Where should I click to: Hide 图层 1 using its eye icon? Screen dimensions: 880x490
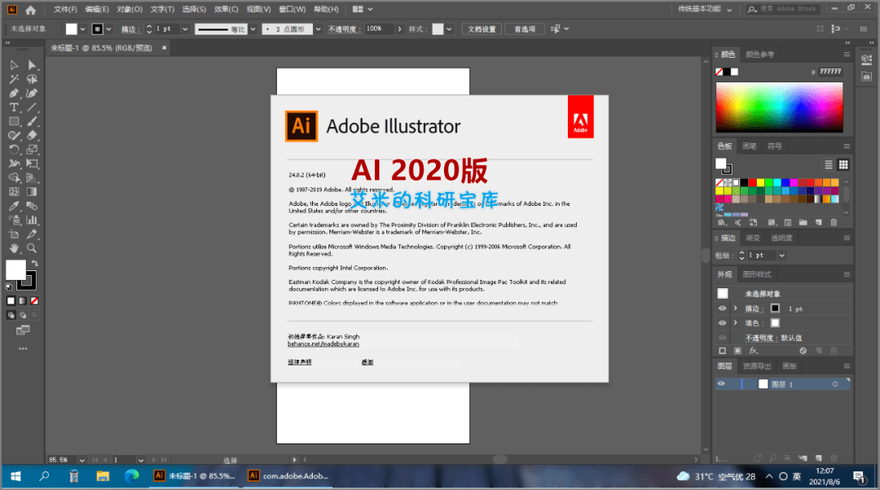pyautogui.click(x=722, y=384)
